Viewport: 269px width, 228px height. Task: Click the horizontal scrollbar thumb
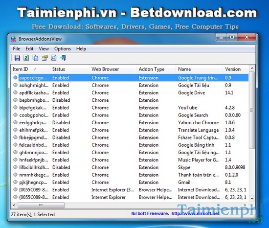pos(41,205)
